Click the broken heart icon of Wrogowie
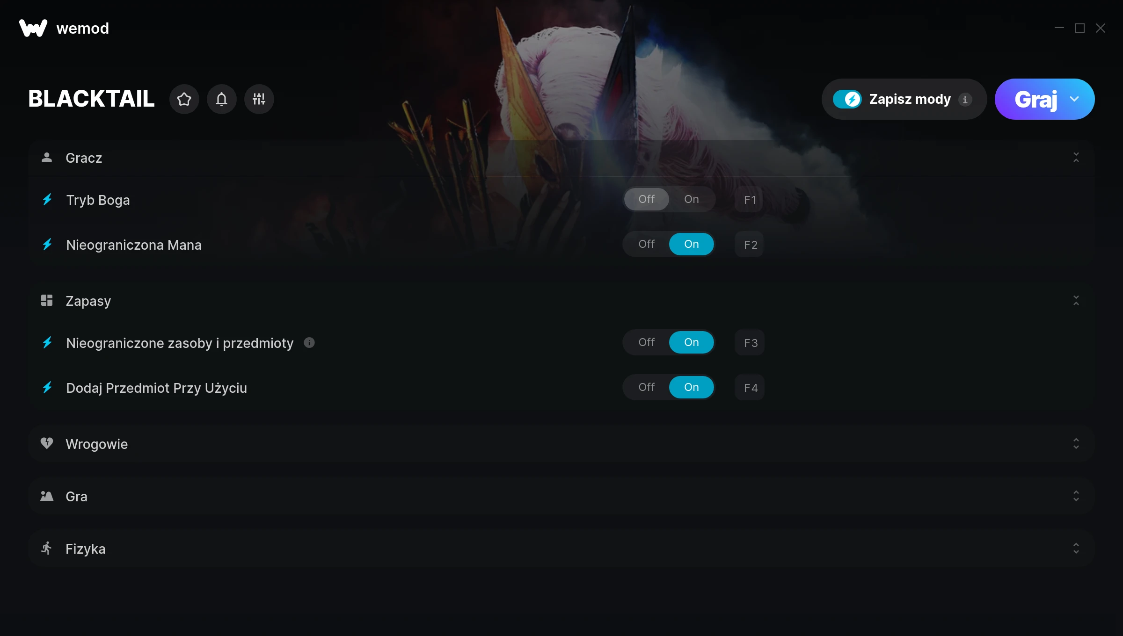 tap(47, 443)
